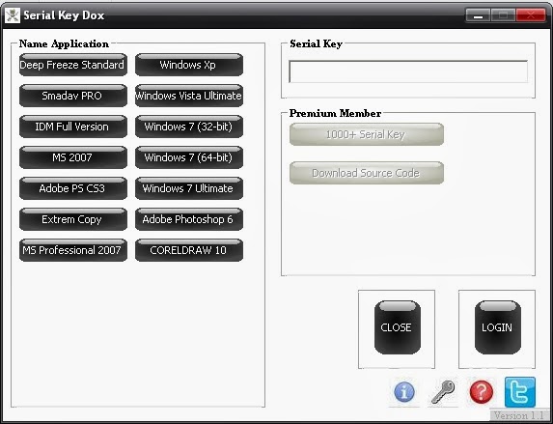
Task: Click the blue info icon
Action: click(x=404, y=392)
